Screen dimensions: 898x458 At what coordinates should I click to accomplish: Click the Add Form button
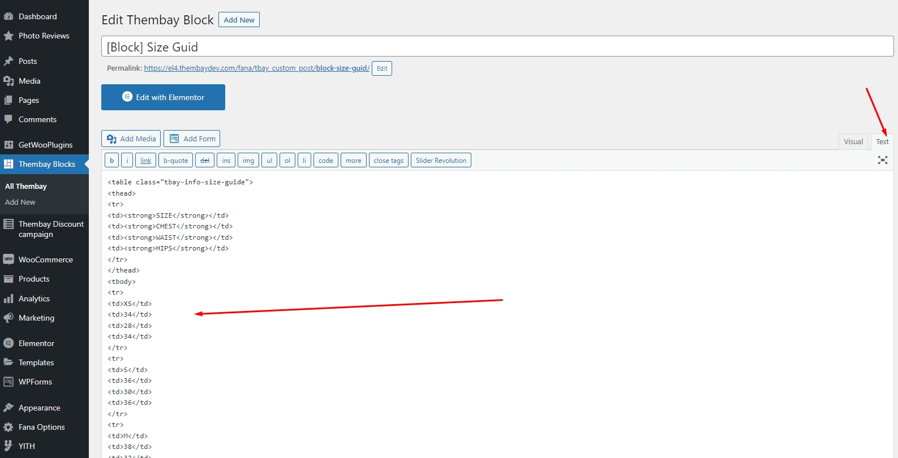point(192,139)
